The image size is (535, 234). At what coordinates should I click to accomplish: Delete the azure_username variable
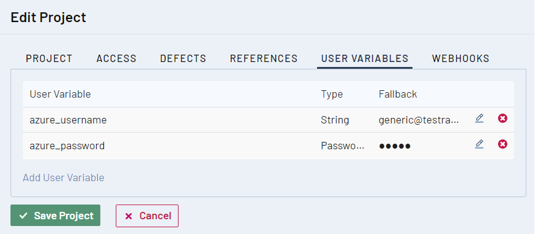pyautogui.click(x=502, y=119)
